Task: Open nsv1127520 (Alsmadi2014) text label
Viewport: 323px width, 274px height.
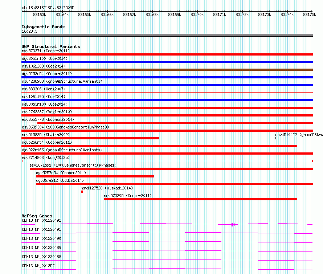Action: pyautogui.click(x=107, y=188)
